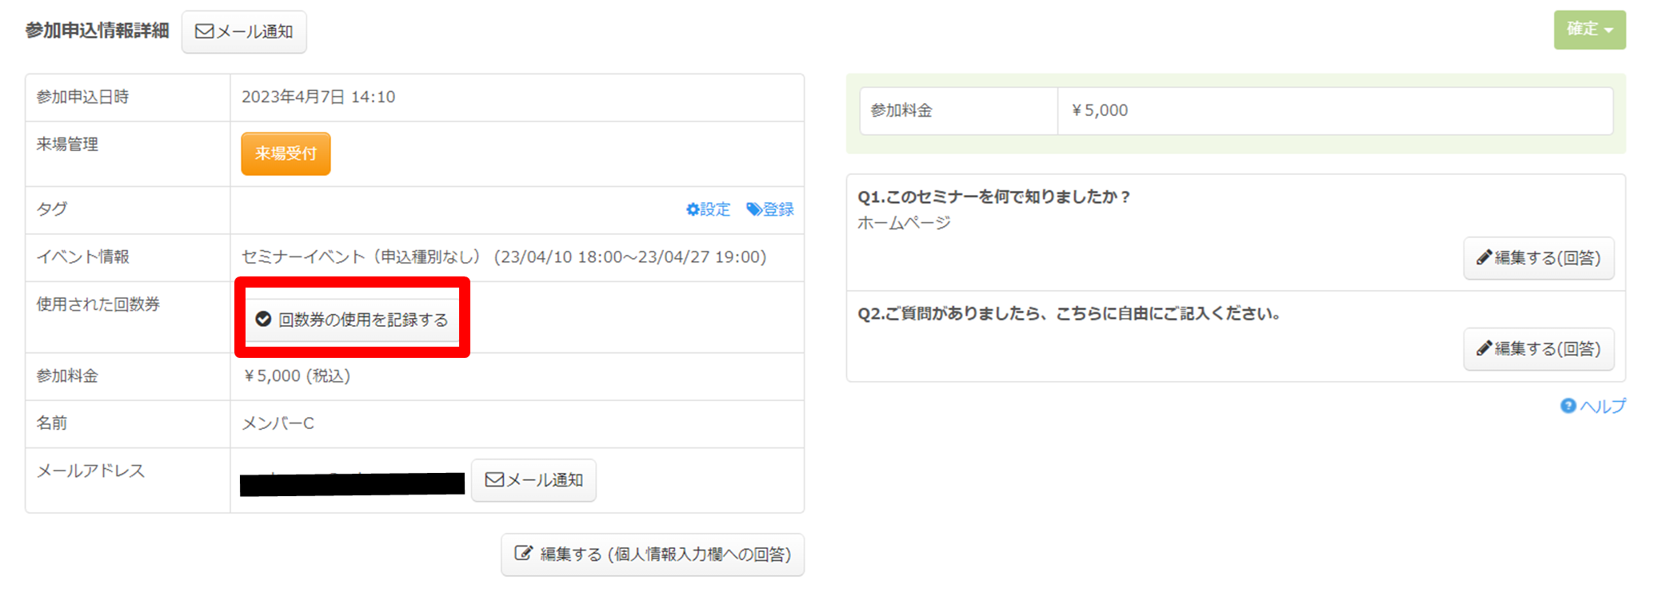Click edit icon on 個人情報入力欄への回答 button
The width and height of the screenshot is (1654, 592).
coord(523,554)
